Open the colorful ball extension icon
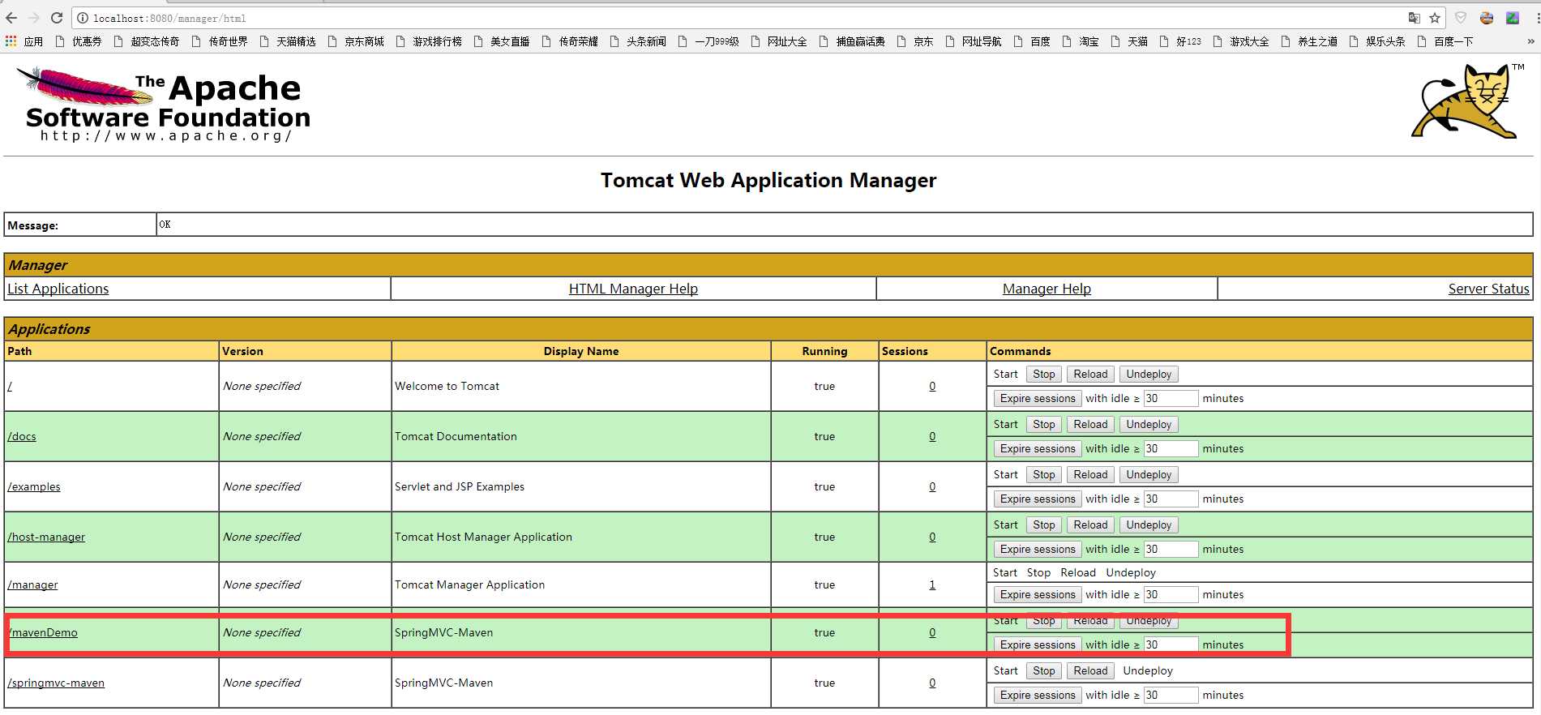The image size is (1541, 715). [1487, 18]
